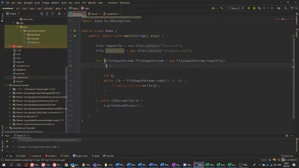The width and height of the screenshot is (299, 168).
Task: Close the Demo.java tab
Action: tap(84, 14)
